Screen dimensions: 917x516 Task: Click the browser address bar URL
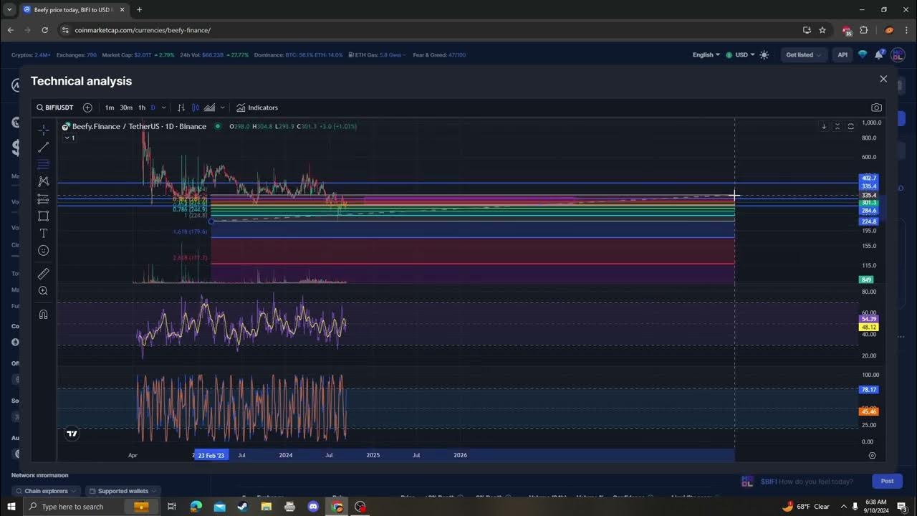[x=143, y=30]
